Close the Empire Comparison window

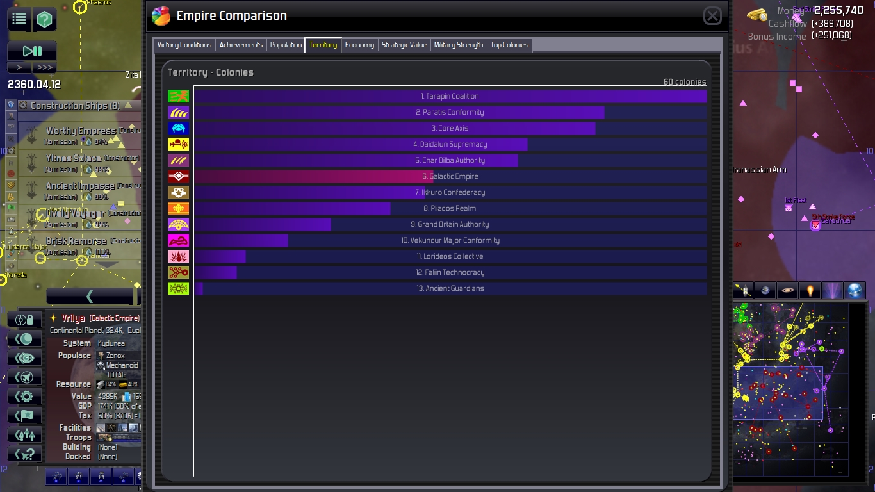coord(713,16)
